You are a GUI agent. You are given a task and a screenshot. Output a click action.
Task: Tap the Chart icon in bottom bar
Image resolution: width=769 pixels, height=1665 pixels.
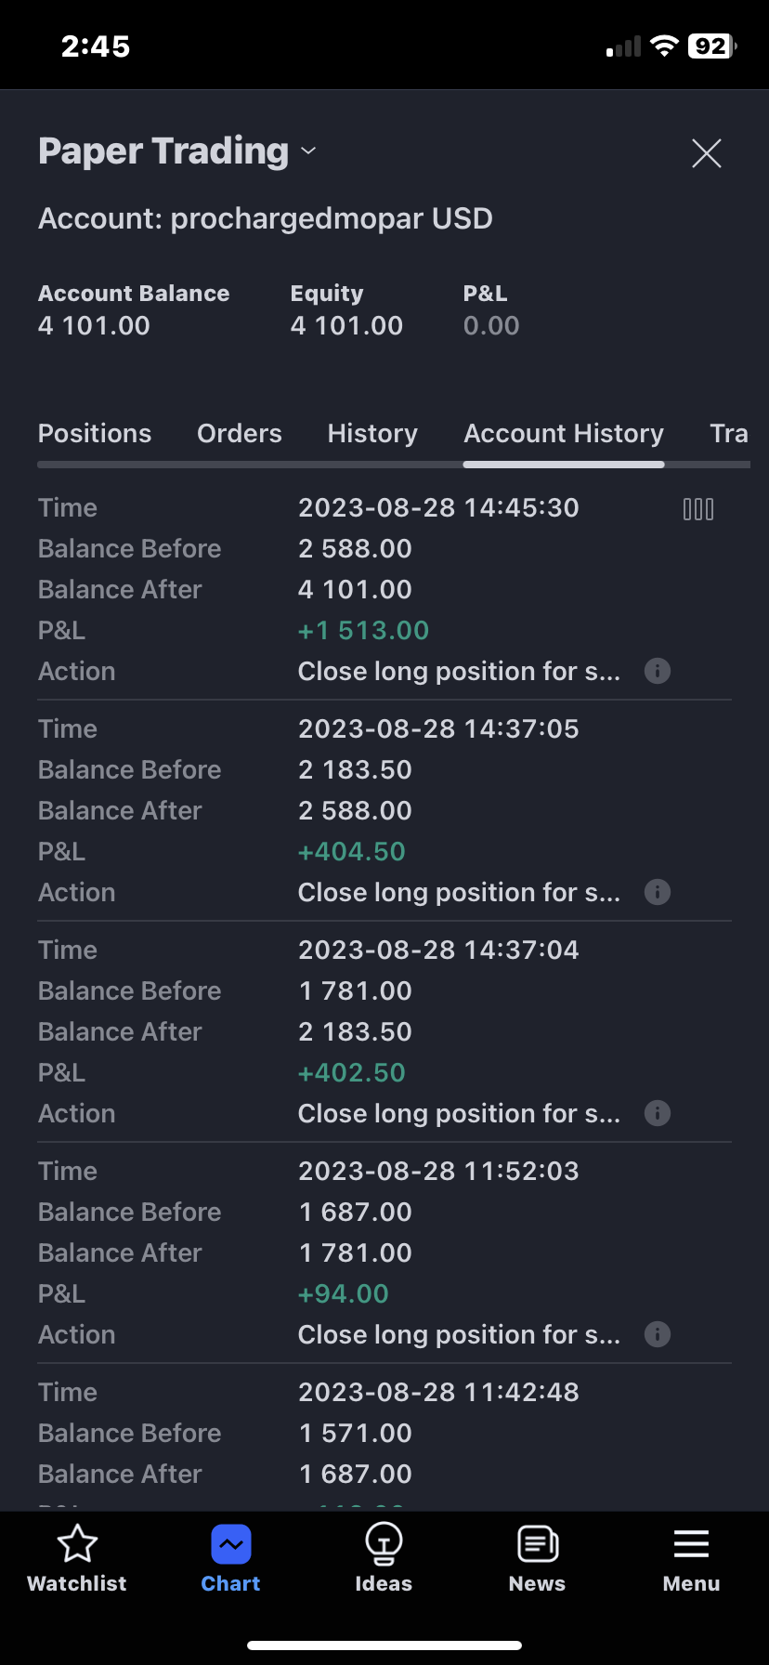click(230, 1544)
